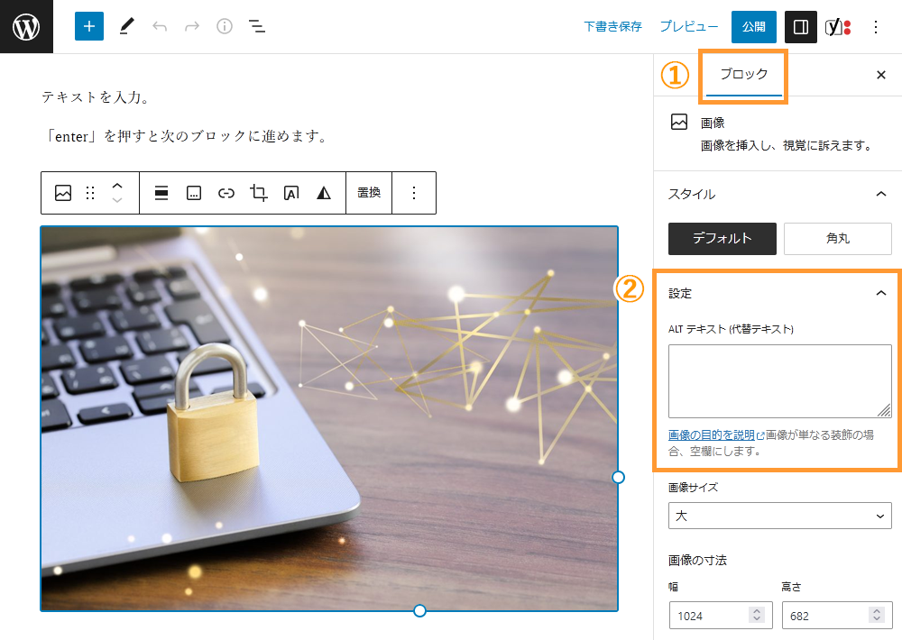Collapse the スタイル section
This screenshot has width=902, height=640.
pyautogui.click(x=882, y=194)
